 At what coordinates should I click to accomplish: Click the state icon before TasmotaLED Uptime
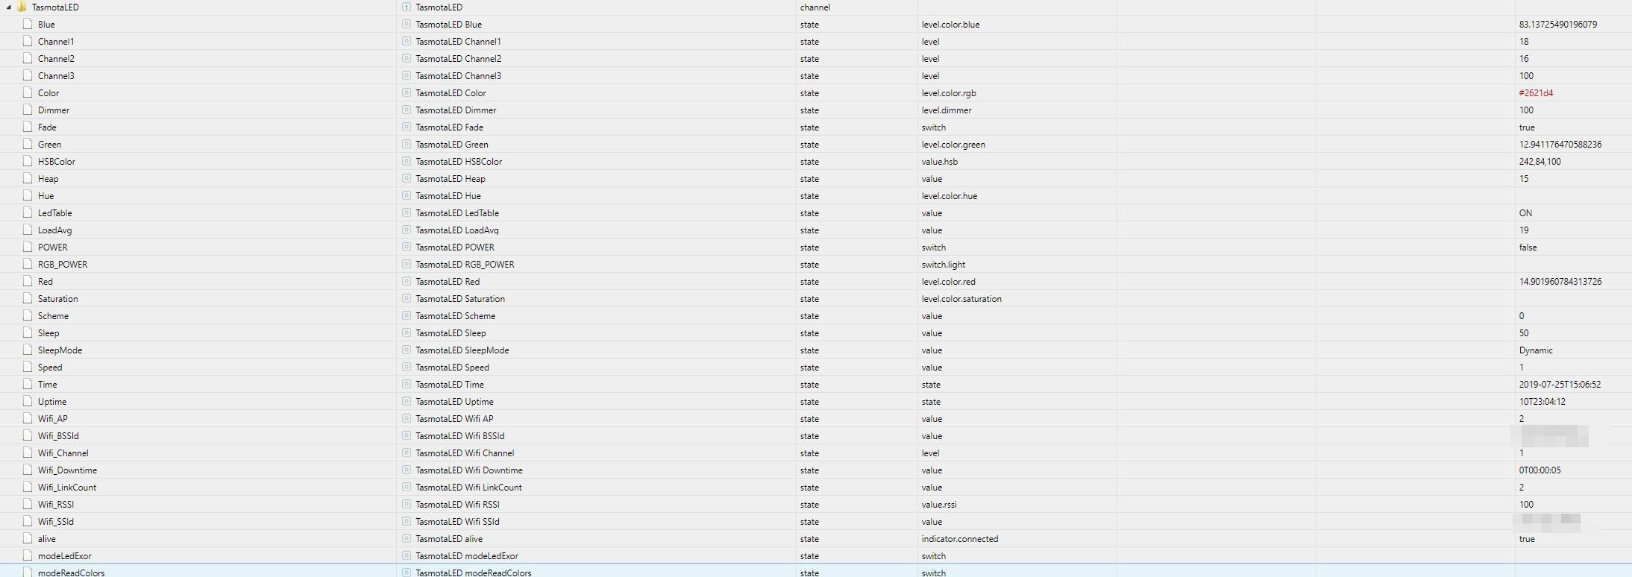point(407,401)
